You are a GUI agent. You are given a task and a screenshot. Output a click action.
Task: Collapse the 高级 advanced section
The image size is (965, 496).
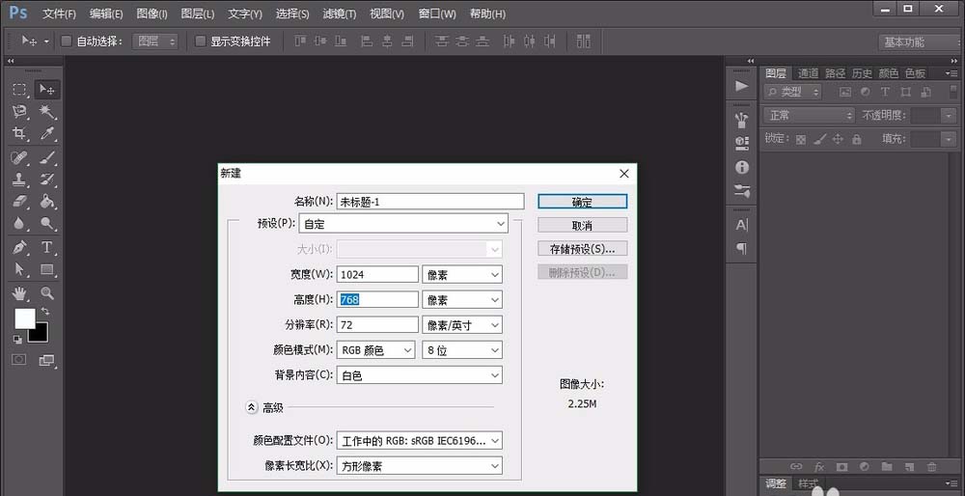[x=251, y=407]
